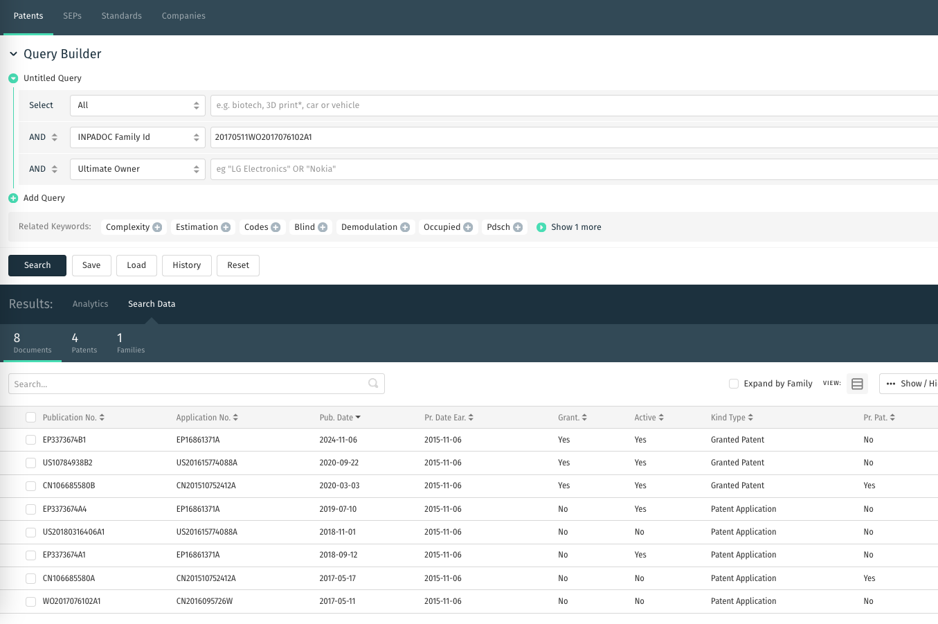This screenshot has height=624, width=938.
Task: Sort by Publication No. column arrows
Action: [102, 418]
